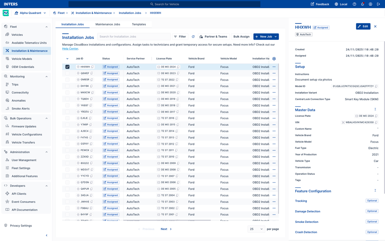Open table column settings gear icon

pyautogui.click(x=274, y=59)
